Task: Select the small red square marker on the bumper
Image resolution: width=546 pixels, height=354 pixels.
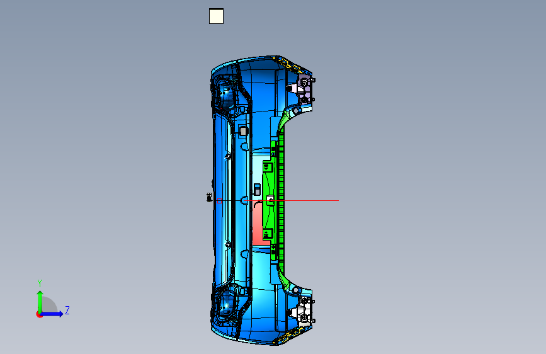Action: pyautogui.click(x=219, y=201)
